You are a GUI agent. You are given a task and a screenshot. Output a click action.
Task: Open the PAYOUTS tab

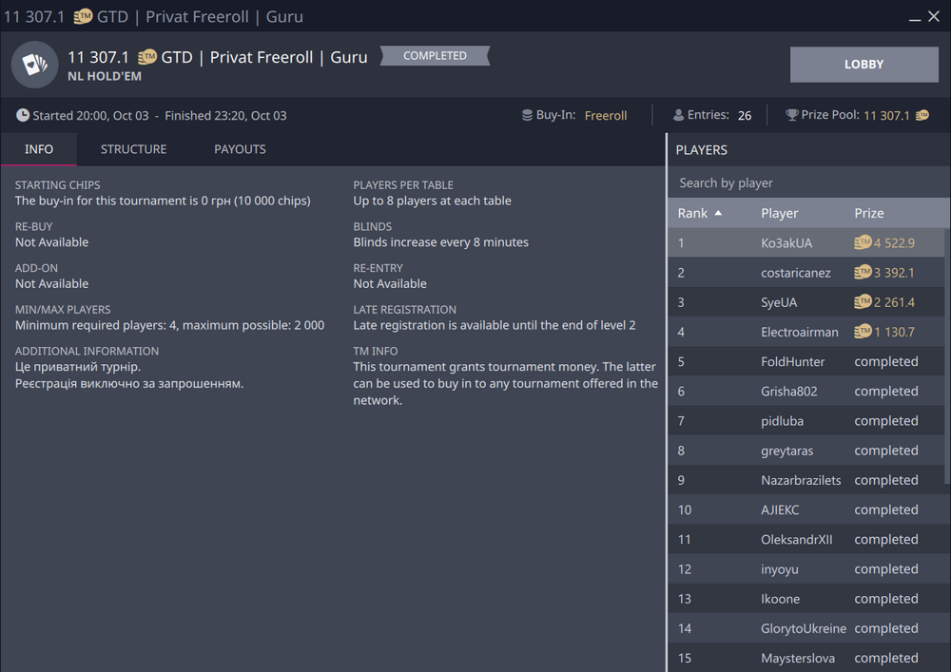coord(240,149)
